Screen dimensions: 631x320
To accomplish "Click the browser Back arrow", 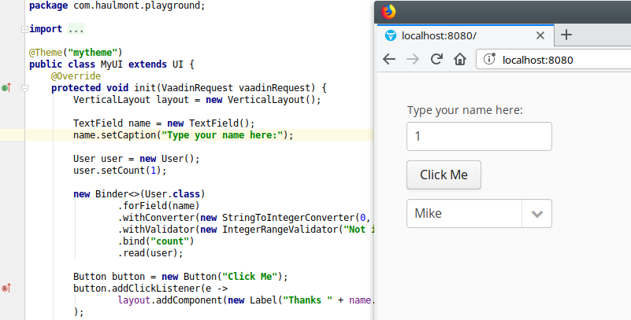I will 389,60.
